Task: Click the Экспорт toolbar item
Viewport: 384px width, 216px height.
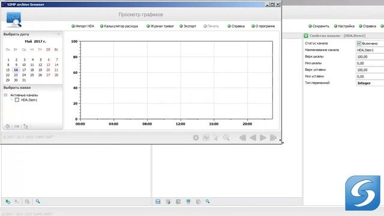Action: pos(188,26)
